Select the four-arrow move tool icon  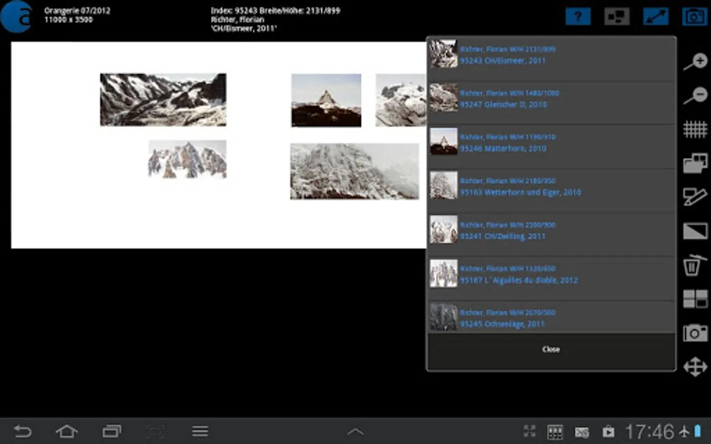click(x=695, y=367)
